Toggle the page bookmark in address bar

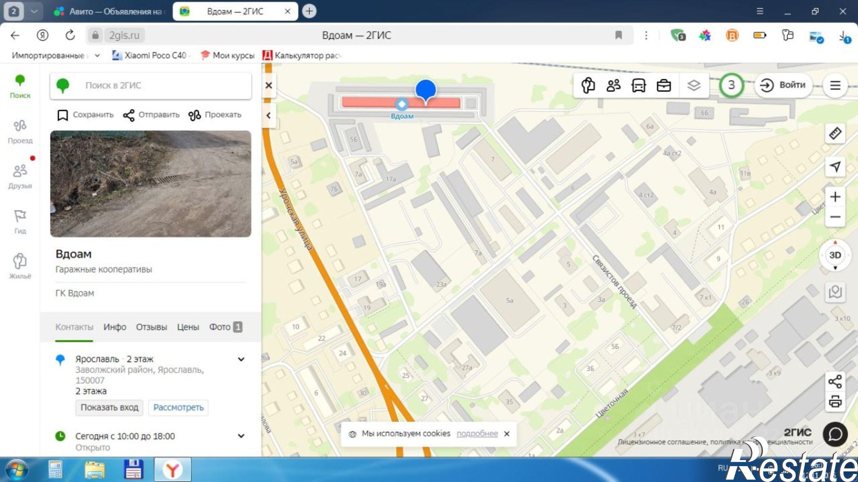point(619,35)
